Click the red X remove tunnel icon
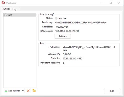The height and width of the screenshot is (97, 124). [x=28, y=91]
